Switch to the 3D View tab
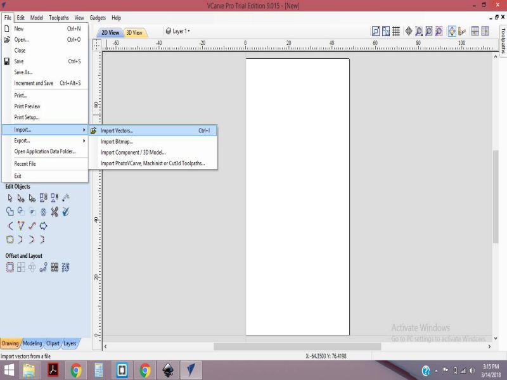This screenshot has height=380, width=507. point(134,33)
